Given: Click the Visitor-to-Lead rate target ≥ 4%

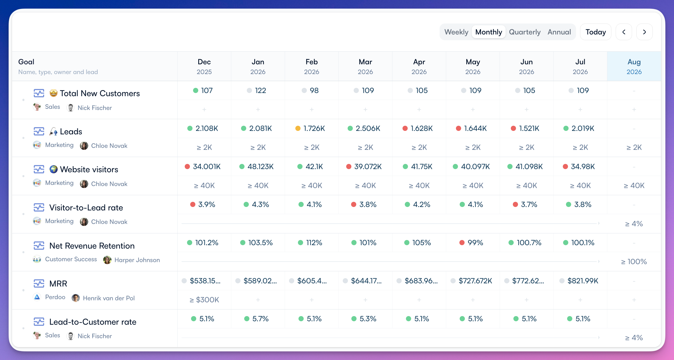Looking at the screenshot, I should click(x=634, y=224).
